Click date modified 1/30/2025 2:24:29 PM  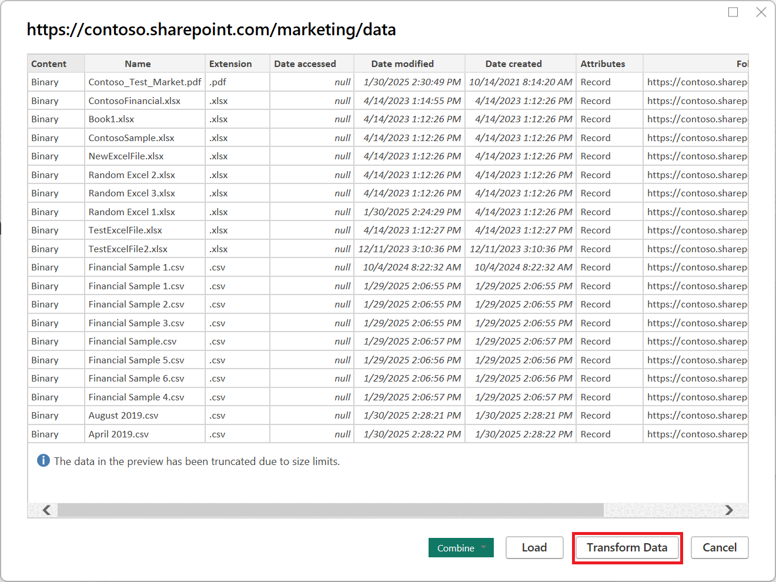coord(410,212)
